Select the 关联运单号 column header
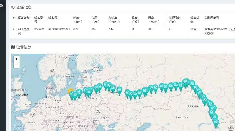Screen dimensions: 235x131 pos(211,18)
